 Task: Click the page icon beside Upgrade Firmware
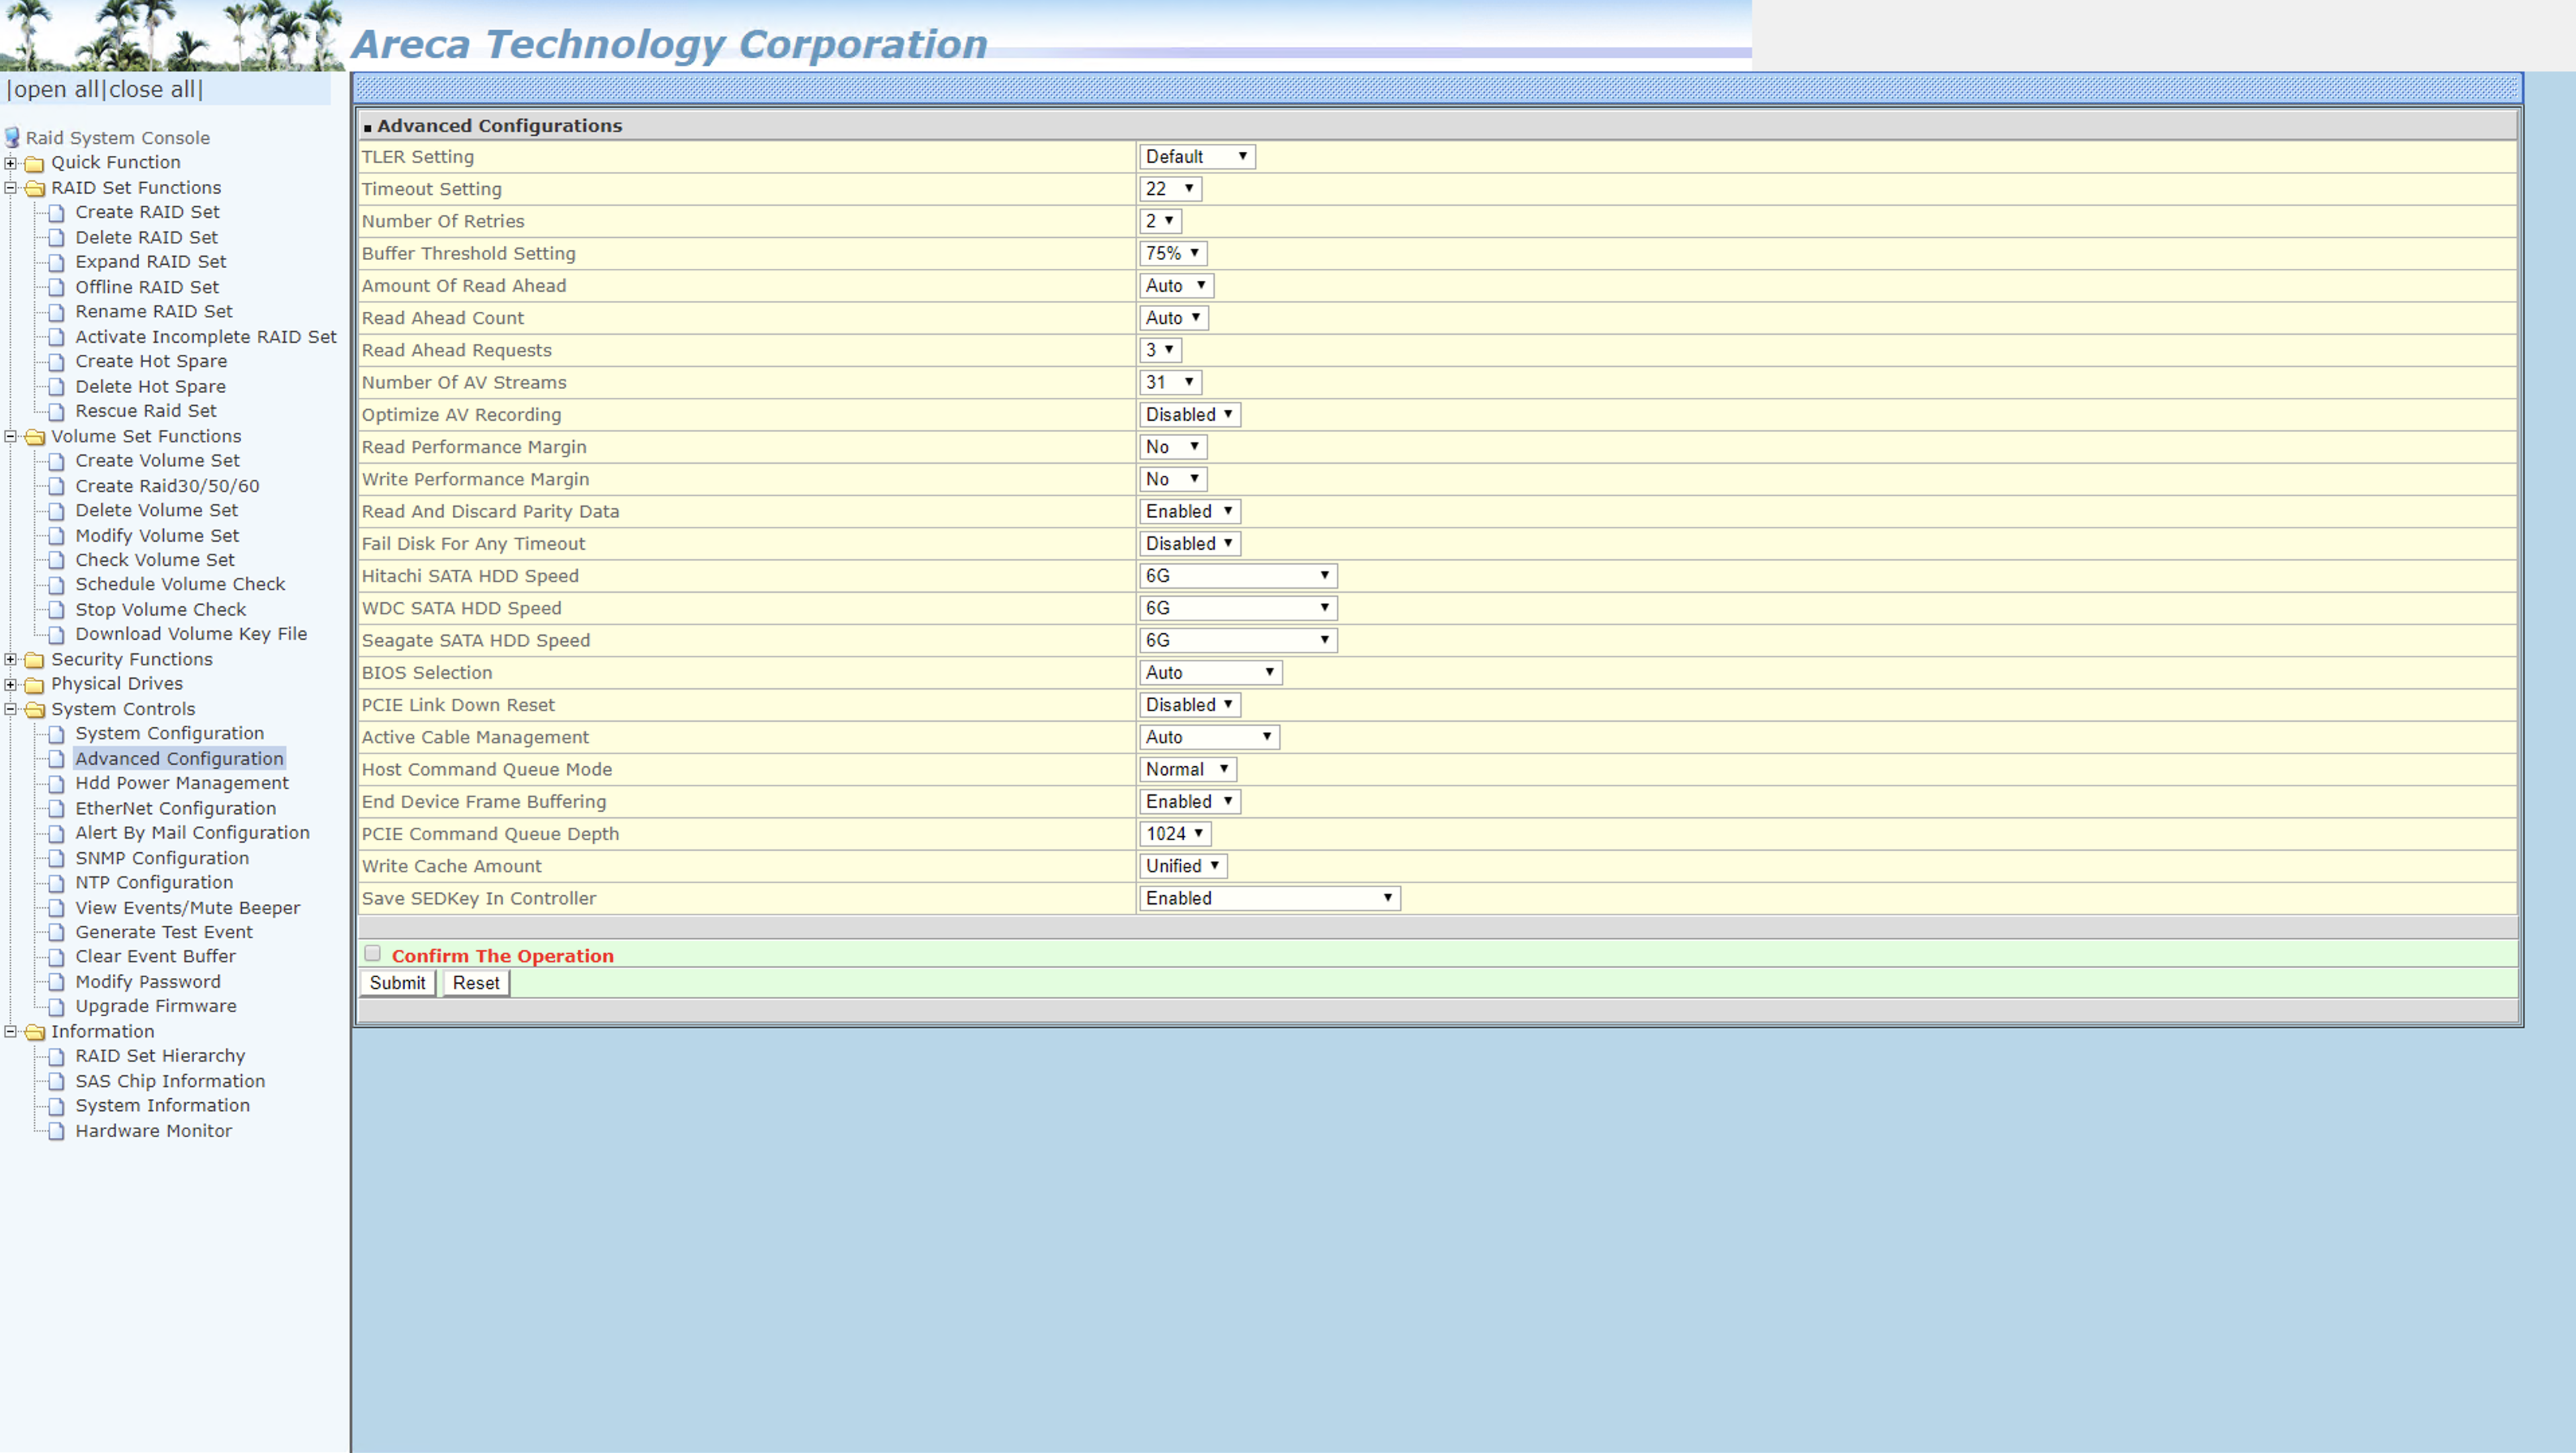pos(57,1007)
